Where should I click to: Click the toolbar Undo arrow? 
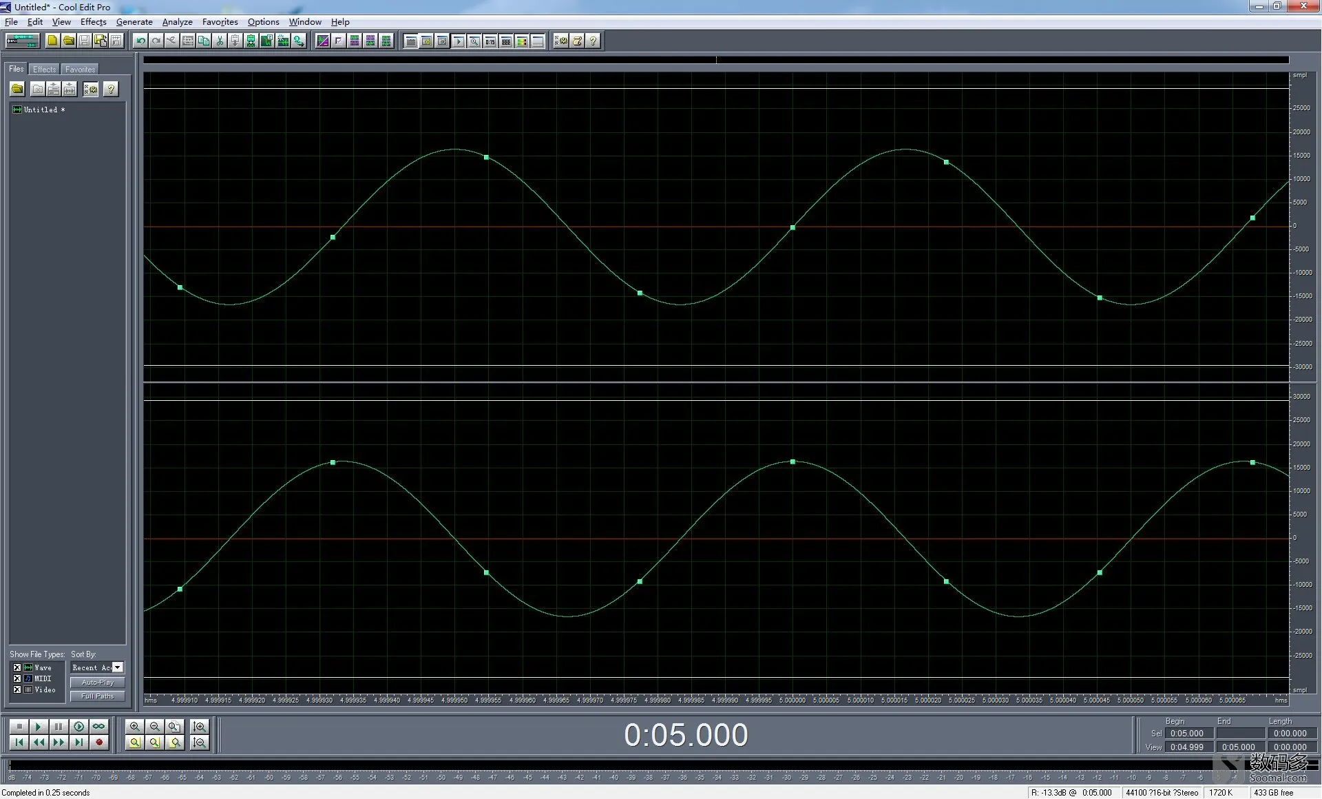click(x=140, y=41)
